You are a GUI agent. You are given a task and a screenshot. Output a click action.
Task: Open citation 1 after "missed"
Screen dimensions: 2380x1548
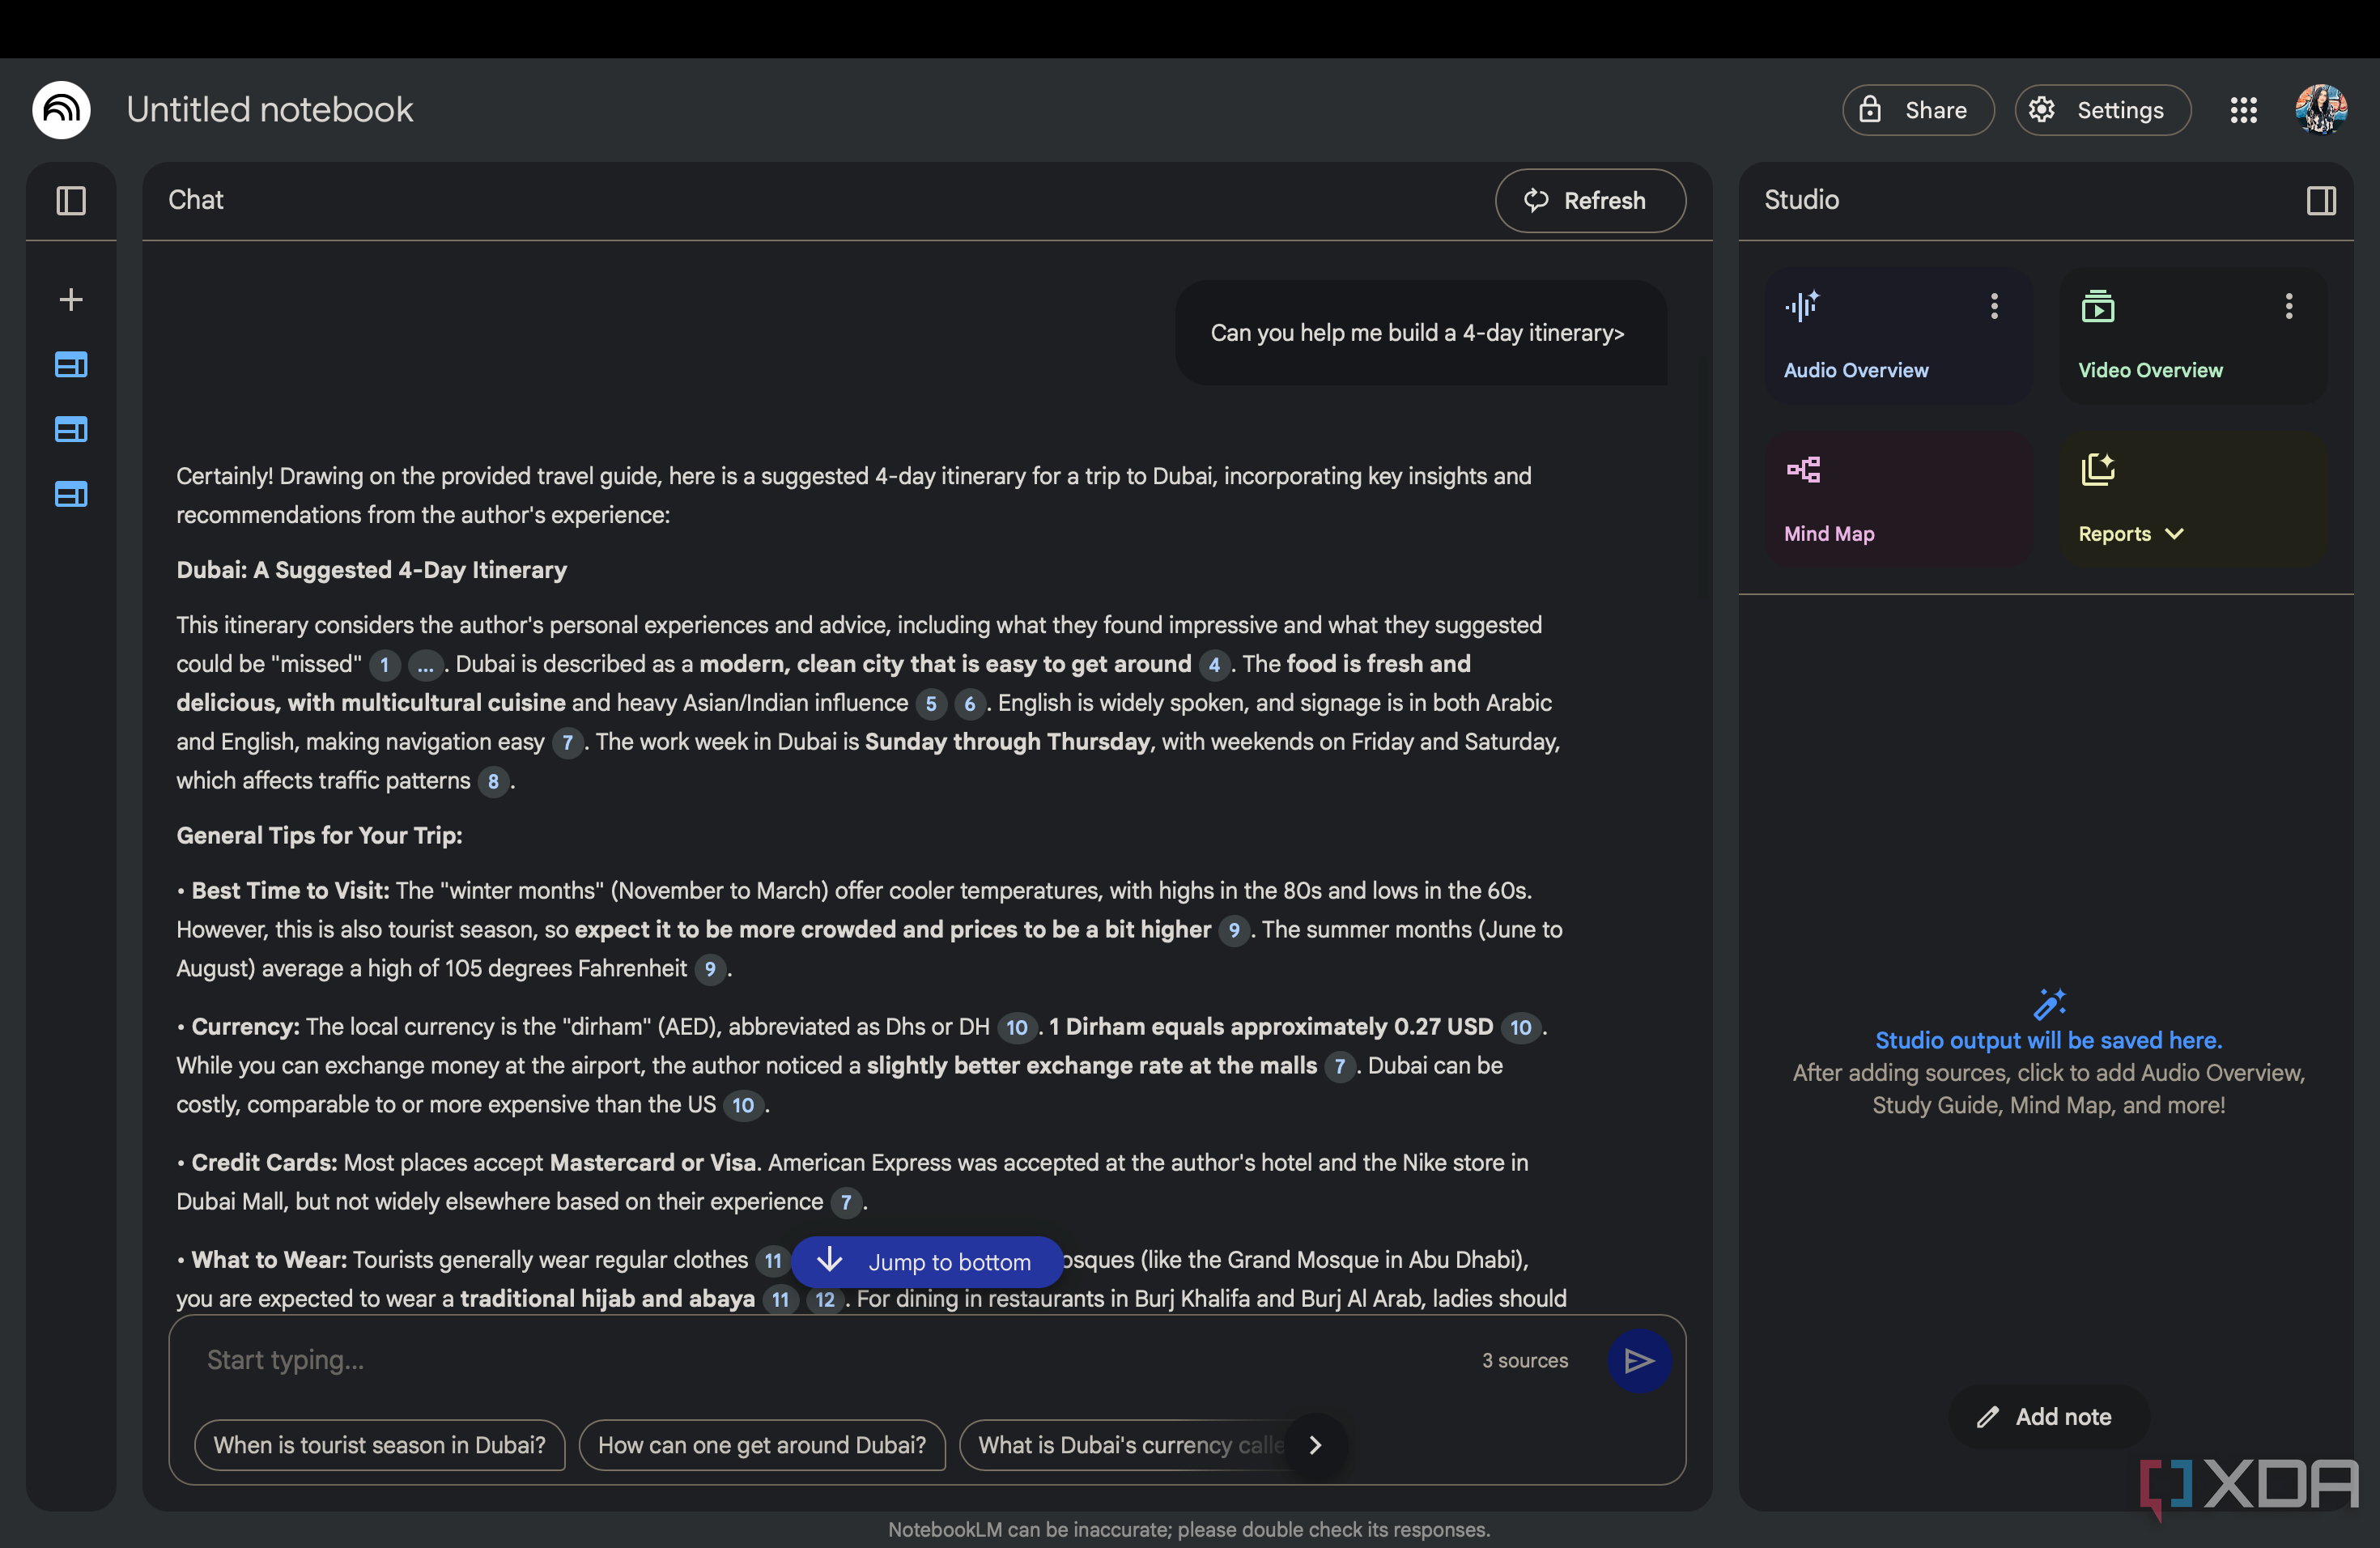(x=384, y=665)
